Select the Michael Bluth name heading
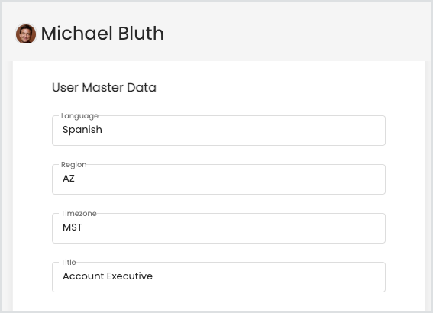The image size is (433, 313). 102,34
